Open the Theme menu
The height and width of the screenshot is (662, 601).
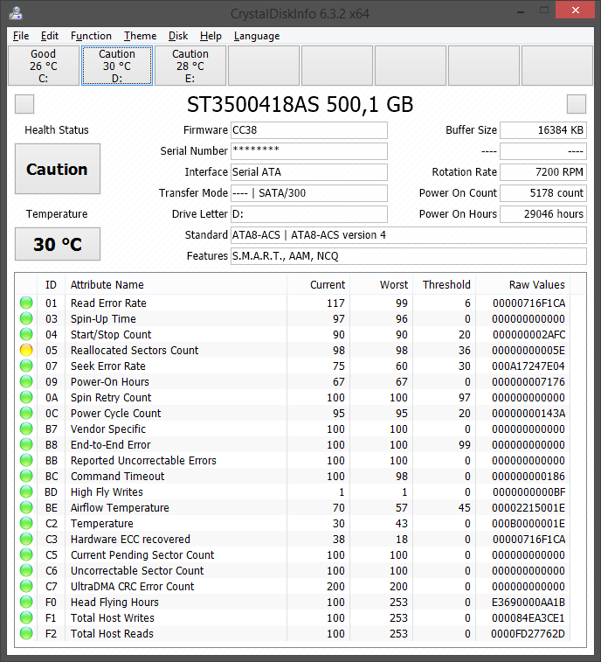tap(140, 36)
